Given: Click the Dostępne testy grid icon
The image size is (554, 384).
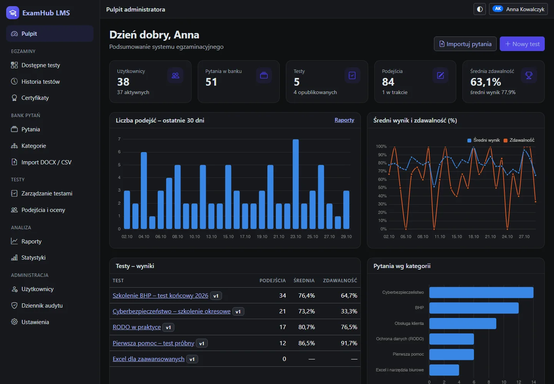Looking at the screenshot, I should 14,65.
